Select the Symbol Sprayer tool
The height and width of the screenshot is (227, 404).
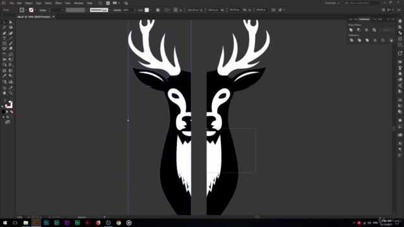point(4,82)
